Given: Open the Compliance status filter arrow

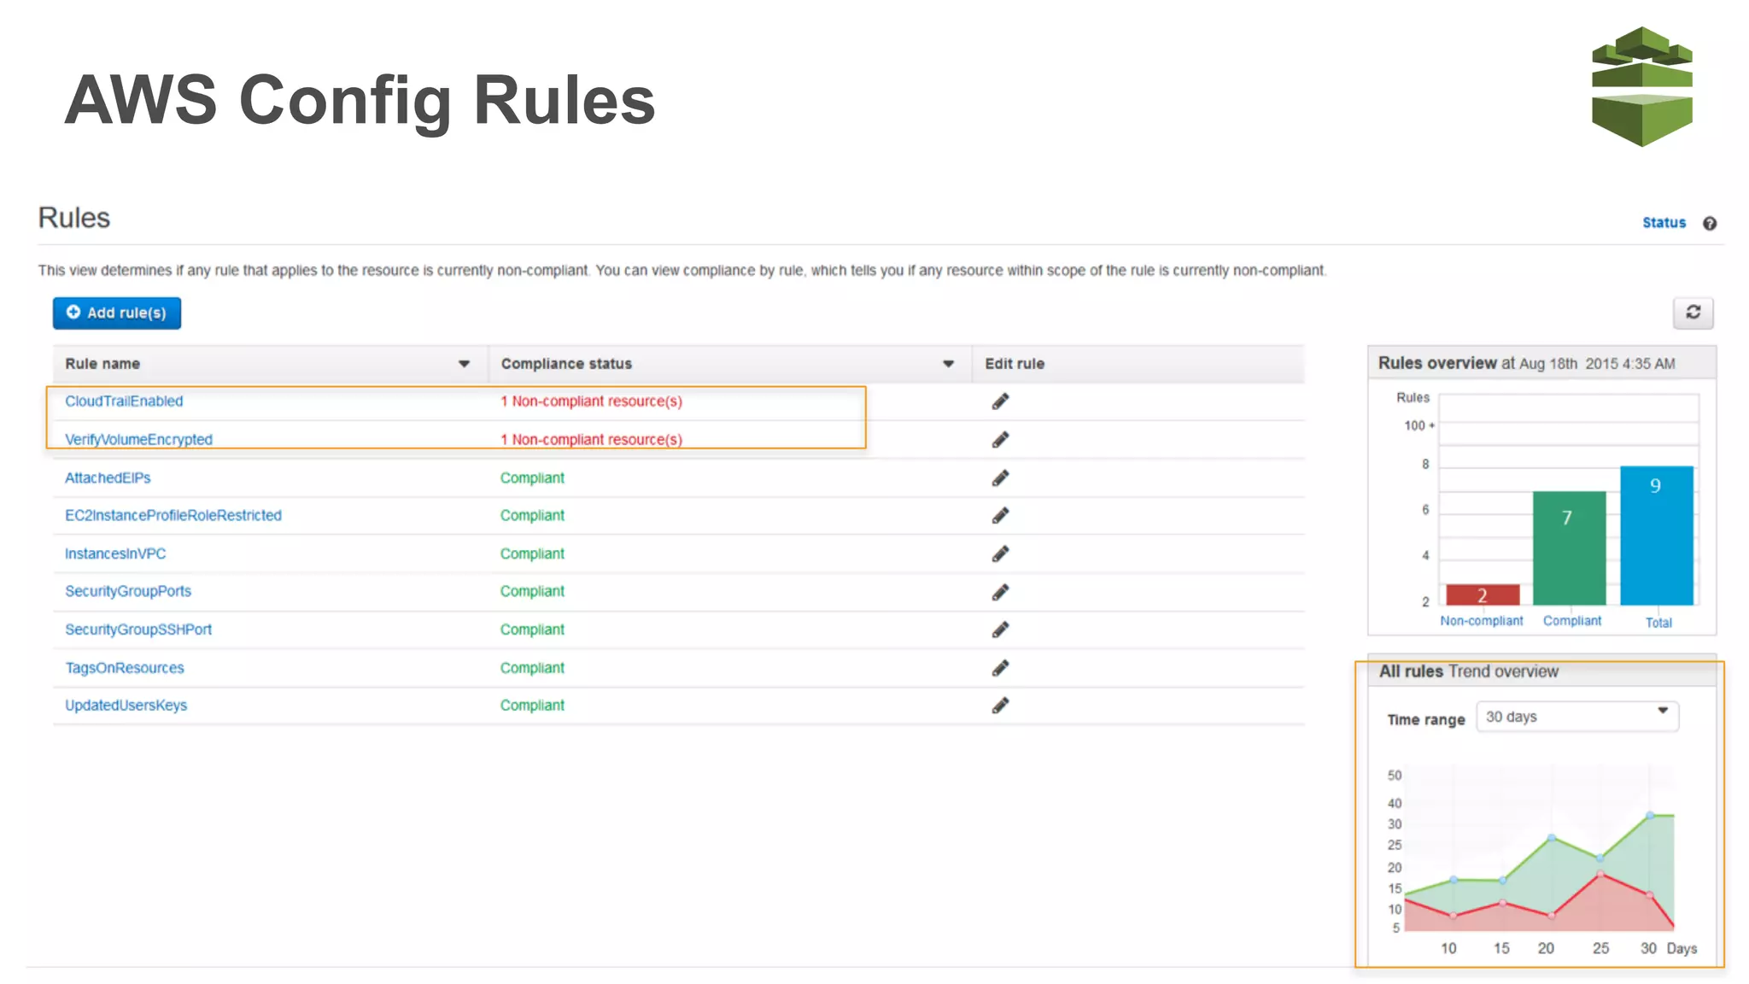Looking at the screenshot, I should point(948,364).
